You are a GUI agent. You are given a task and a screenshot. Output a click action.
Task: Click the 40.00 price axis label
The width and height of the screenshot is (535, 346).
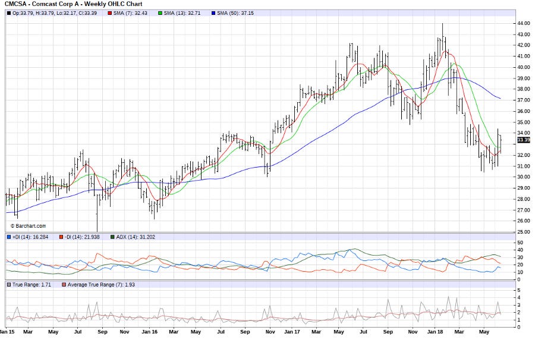pos(523,67)
